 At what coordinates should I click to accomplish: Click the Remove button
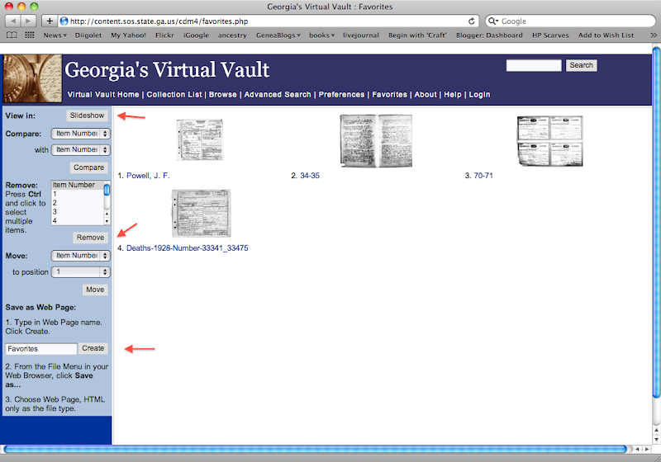coord(90,238)
